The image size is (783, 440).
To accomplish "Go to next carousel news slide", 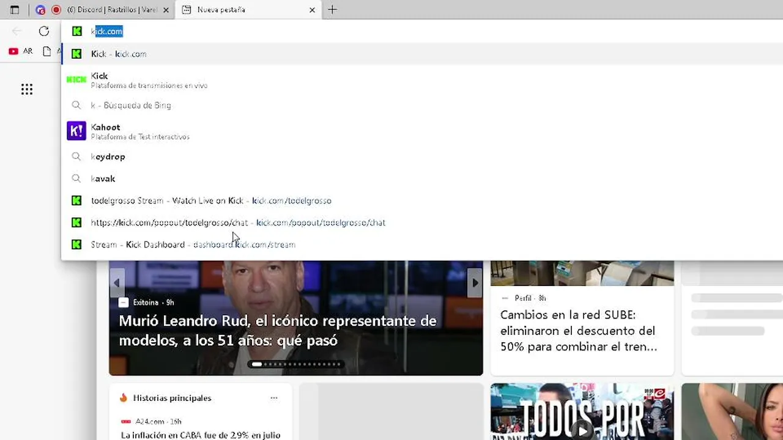I will (x=475, y=283).
